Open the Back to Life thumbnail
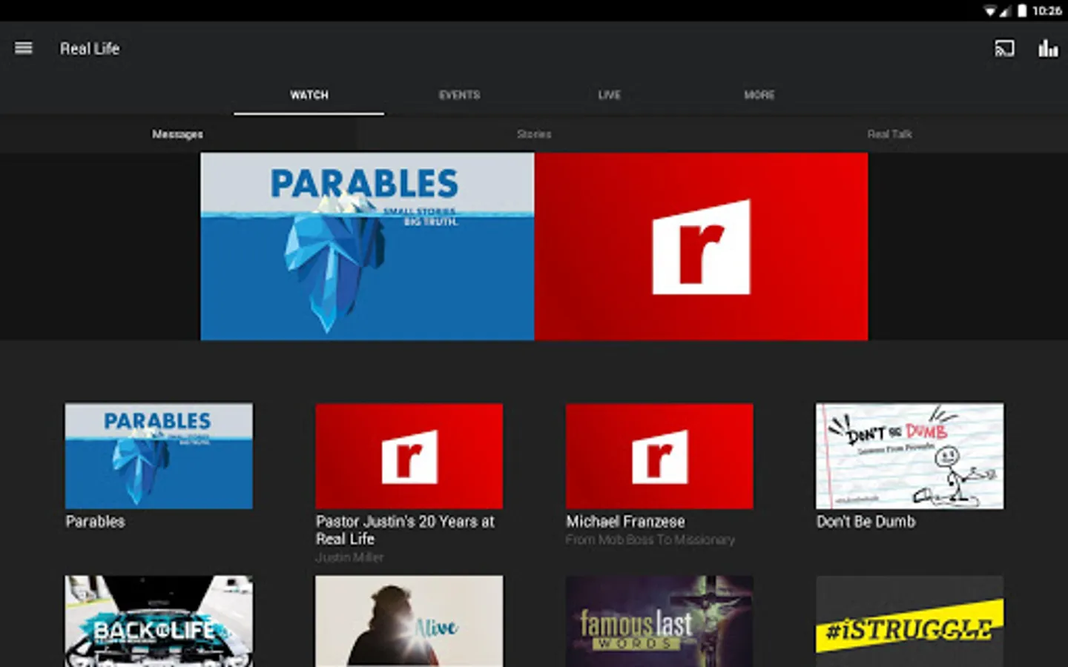The width and height of the screenshot is (1068, 667). point(159,621)
